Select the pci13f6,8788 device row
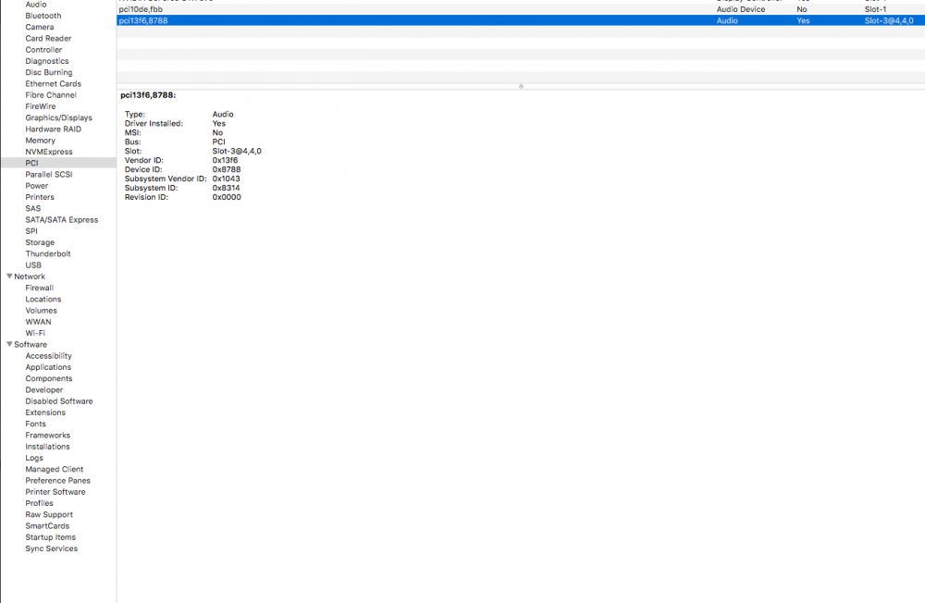This screenshot has height=603, width=925. [521, 20]
